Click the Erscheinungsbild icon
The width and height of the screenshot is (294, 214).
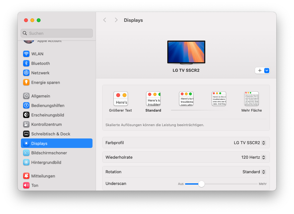pos(26,115)
